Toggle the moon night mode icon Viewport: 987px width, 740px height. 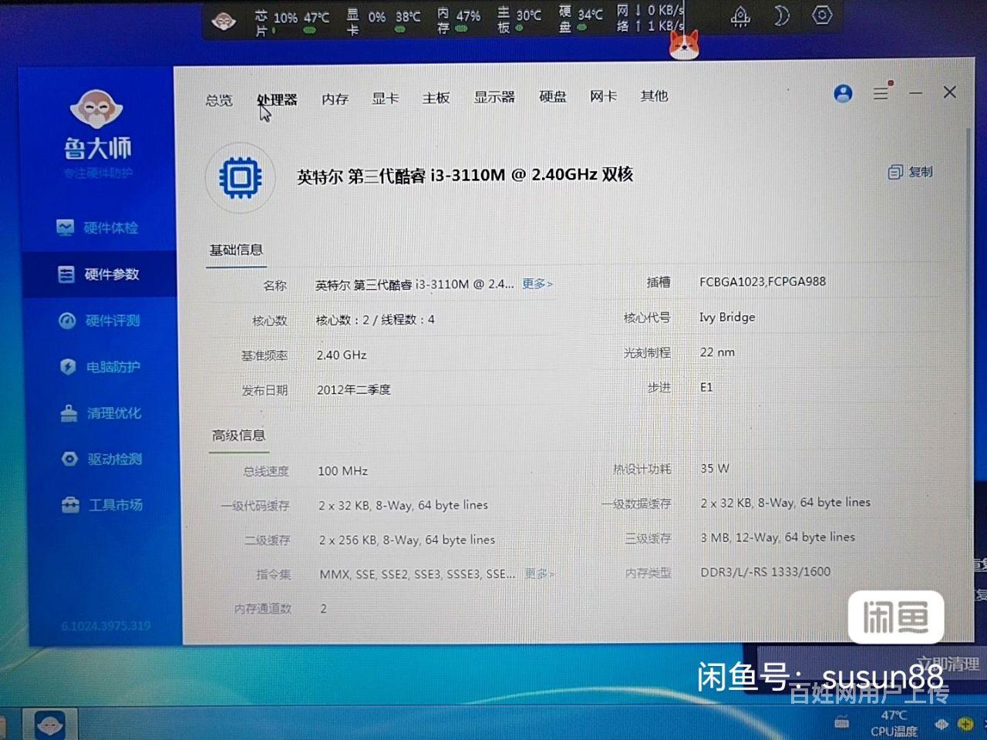pyautogui.click(x=781, y=16)
